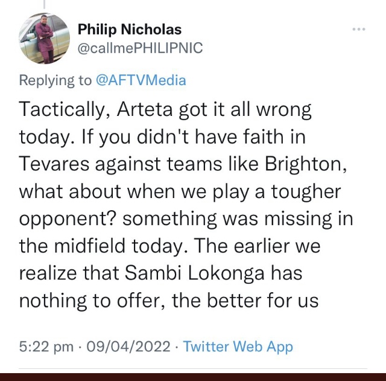Click the dark bar at the bottom
Viewport: 386px width, 381px height.
click(x=193, y=377)
